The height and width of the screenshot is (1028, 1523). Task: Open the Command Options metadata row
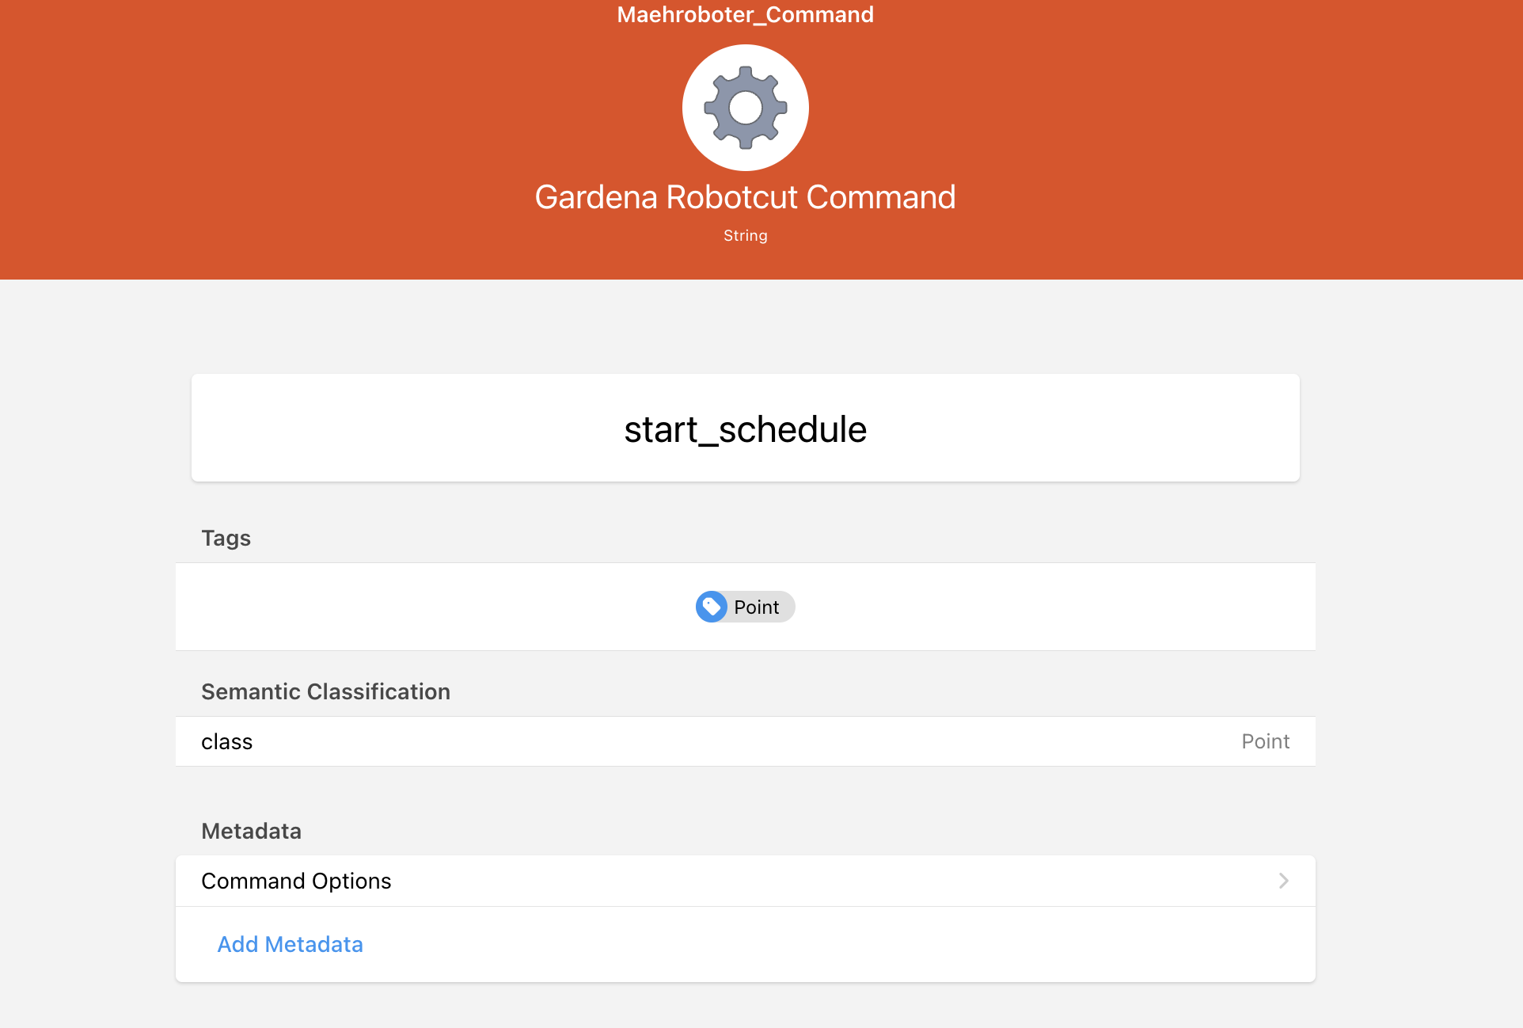744,881
